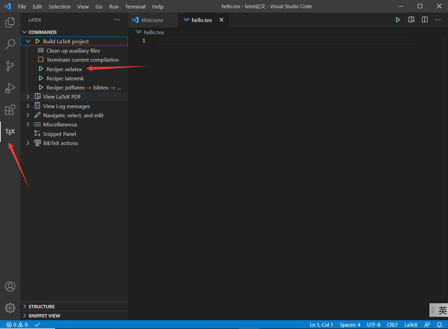Expand the BibTeX actions section
448x329 pixels.
28,143
